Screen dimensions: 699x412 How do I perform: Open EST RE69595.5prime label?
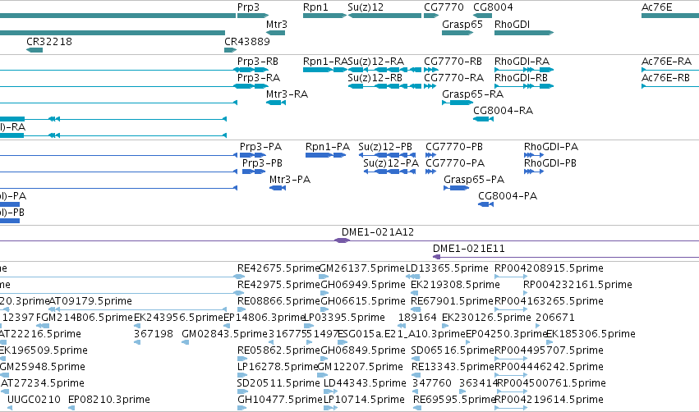[454, 400]
